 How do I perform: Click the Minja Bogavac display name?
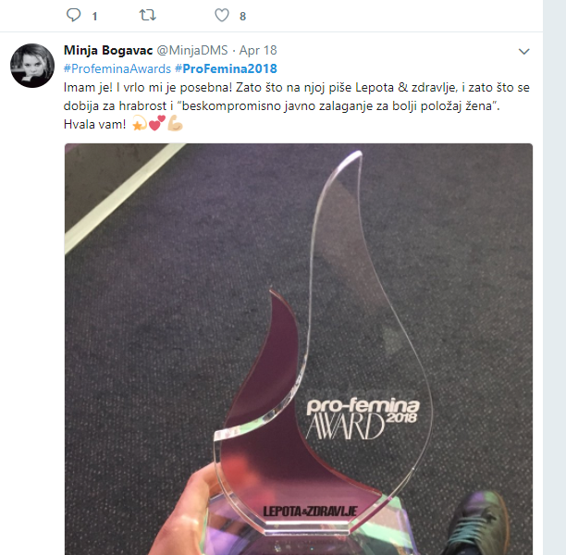(108, 50)
